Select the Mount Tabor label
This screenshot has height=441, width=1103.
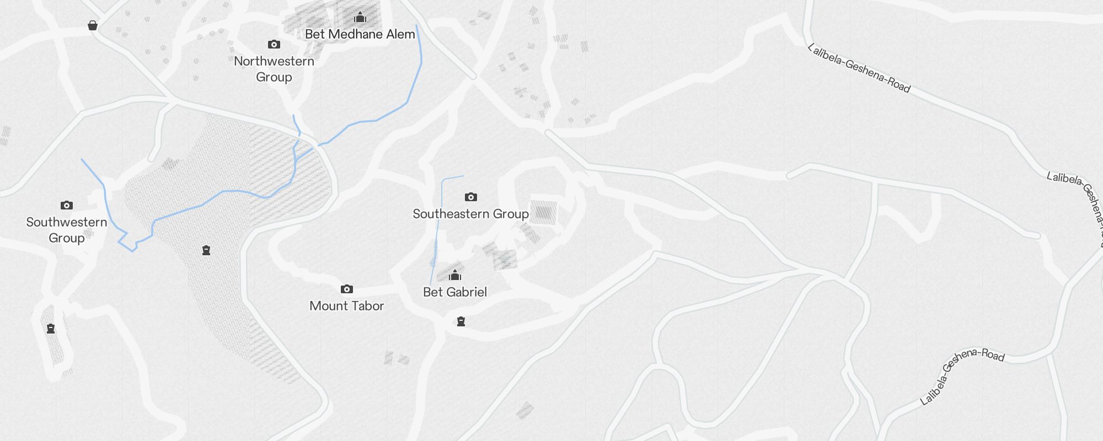tap(347, 306)
